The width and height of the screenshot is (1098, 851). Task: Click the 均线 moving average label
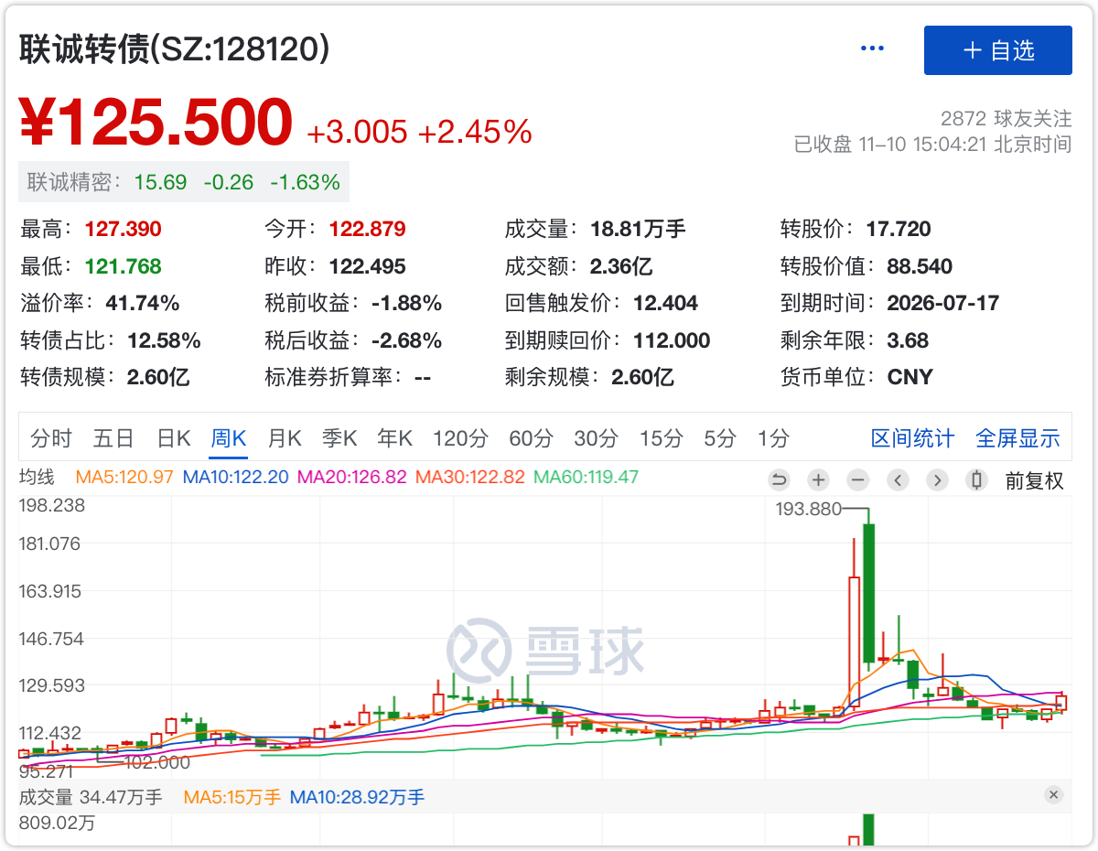tap(38, 477)
